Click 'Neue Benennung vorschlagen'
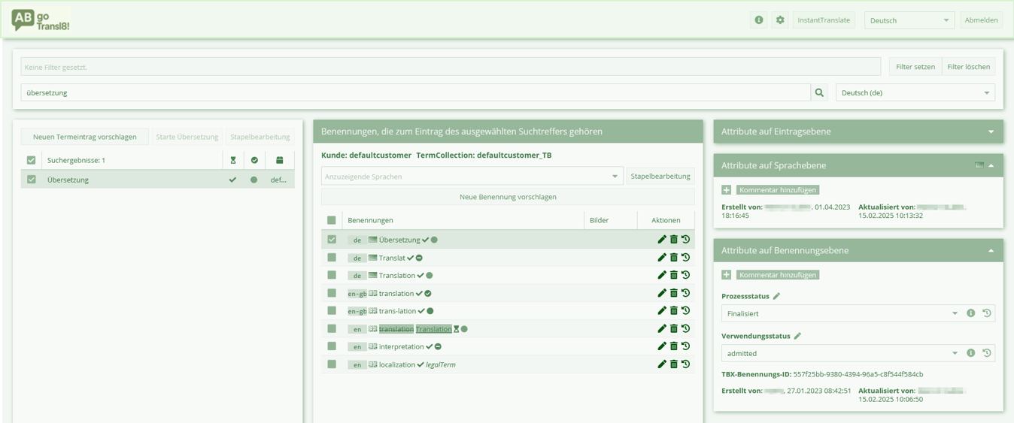This screenshot has height=423, width=1014. tap(508, 197)
